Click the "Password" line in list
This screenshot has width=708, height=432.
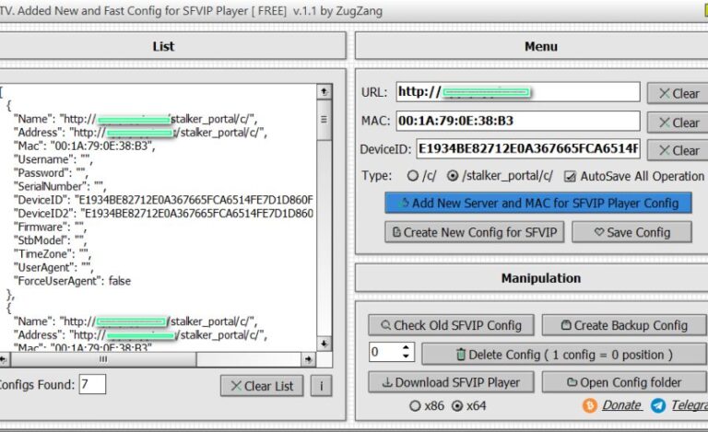point(50,173)
